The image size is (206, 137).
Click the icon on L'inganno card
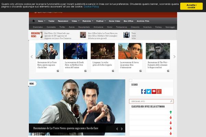click(x=113, y=71)
